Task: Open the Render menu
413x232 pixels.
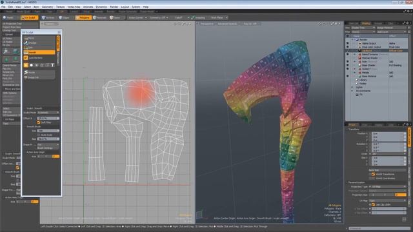Action: (x=114, y=7)
